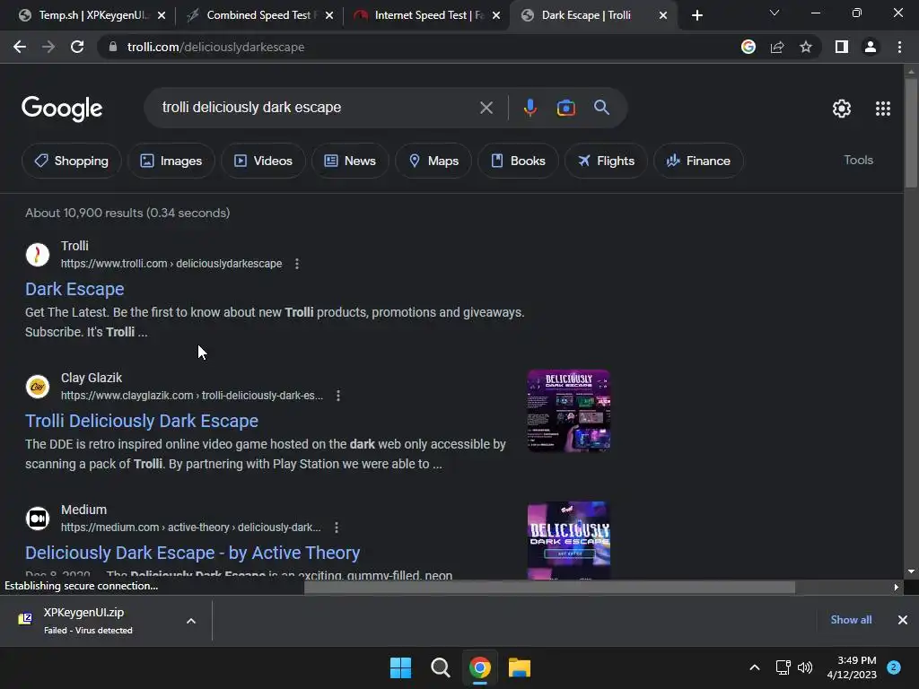Open Windows Start menu
Image resolution: width=919 pixels, height=689 pixels.
(401, 667)
